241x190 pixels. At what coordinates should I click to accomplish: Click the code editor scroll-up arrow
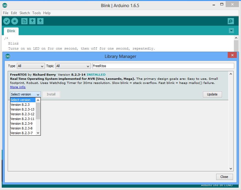[236, 38]
